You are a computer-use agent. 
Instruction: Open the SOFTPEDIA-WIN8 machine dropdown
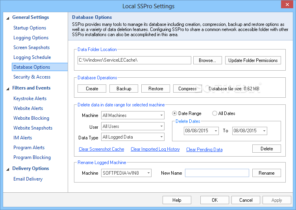126,173
